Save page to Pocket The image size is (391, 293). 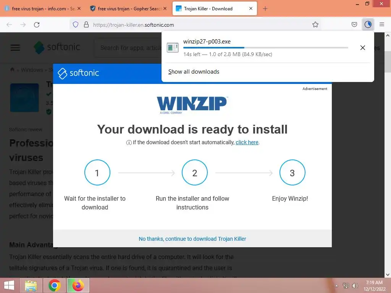tap(354, 24)
